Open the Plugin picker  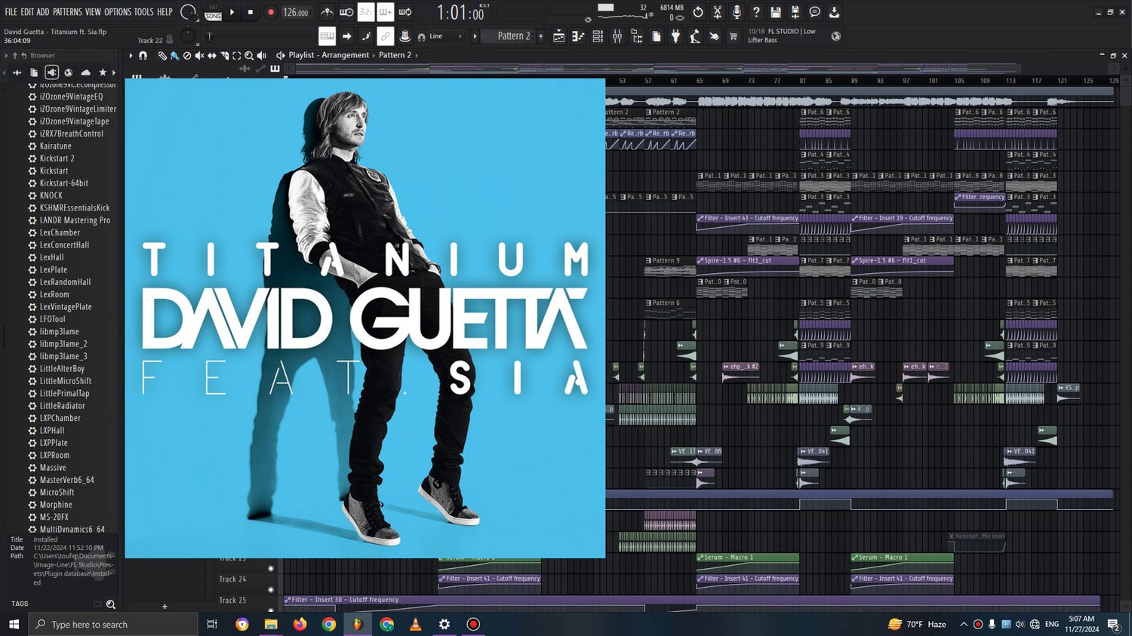[x=675, y=36]
